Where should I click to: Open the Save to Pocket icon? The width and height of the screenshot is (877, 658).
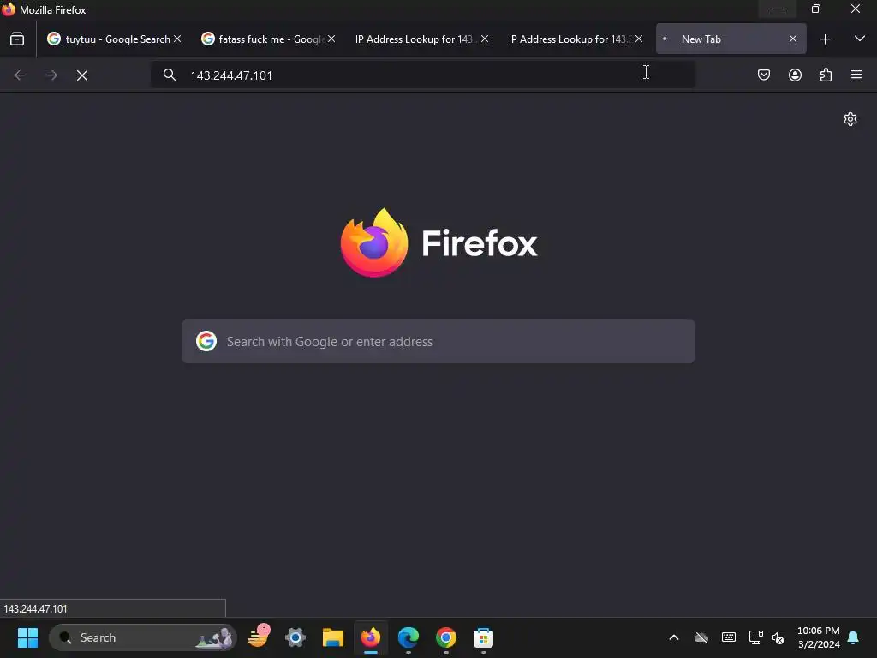click(763, 75)
